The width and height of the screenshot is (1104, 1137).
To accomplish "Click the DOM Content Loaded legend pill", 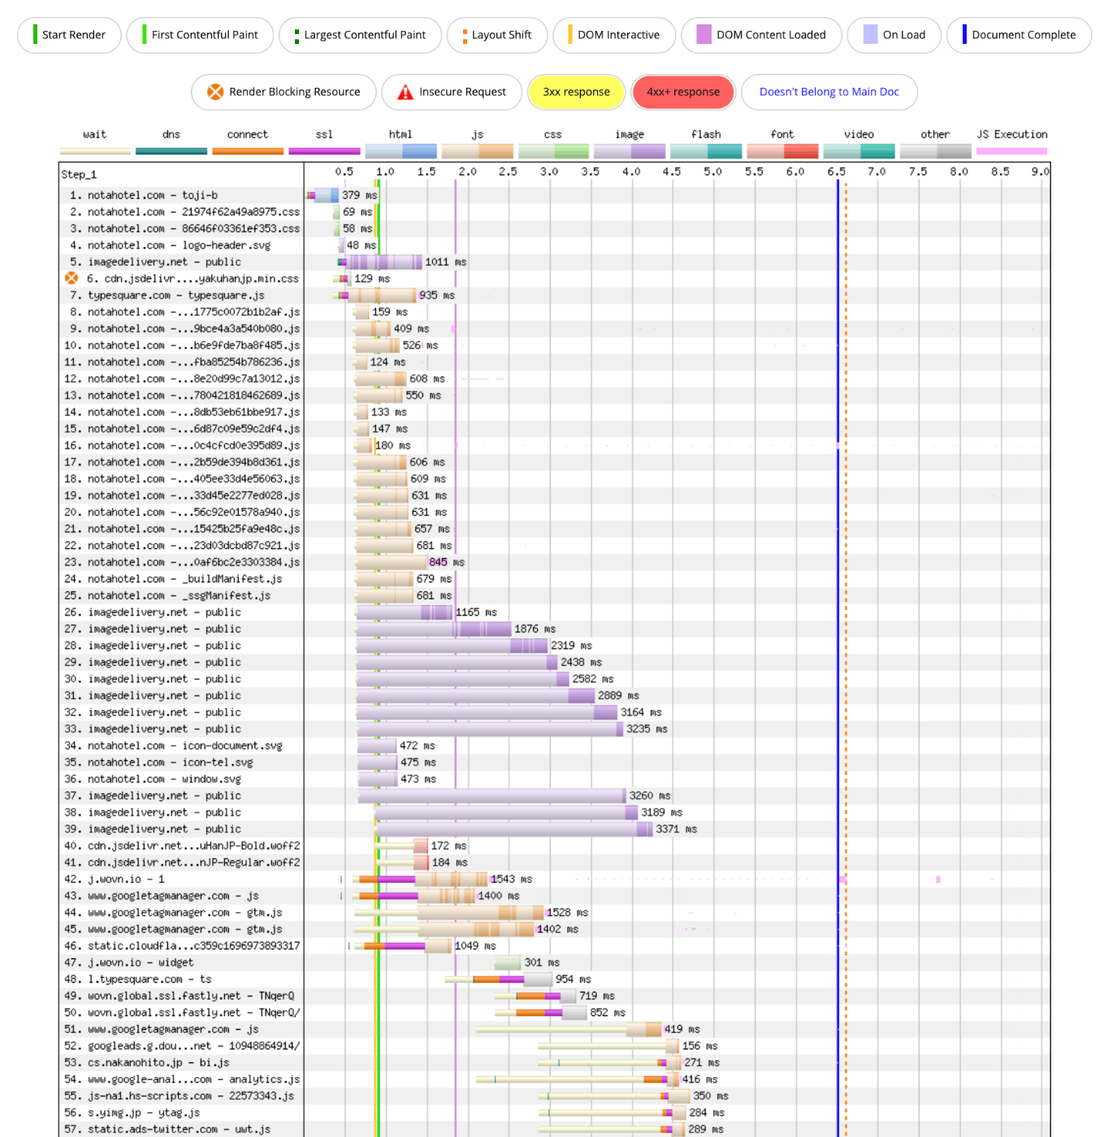I will [761, 35].
